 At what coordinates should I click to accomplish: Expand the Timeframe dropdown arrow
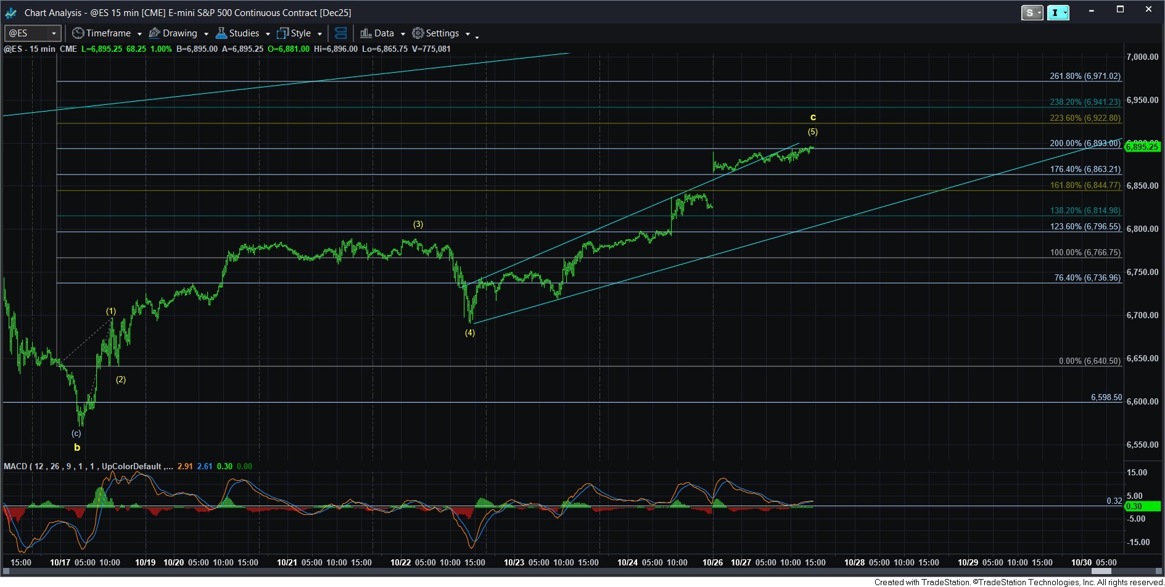click(x=139, y=34)
